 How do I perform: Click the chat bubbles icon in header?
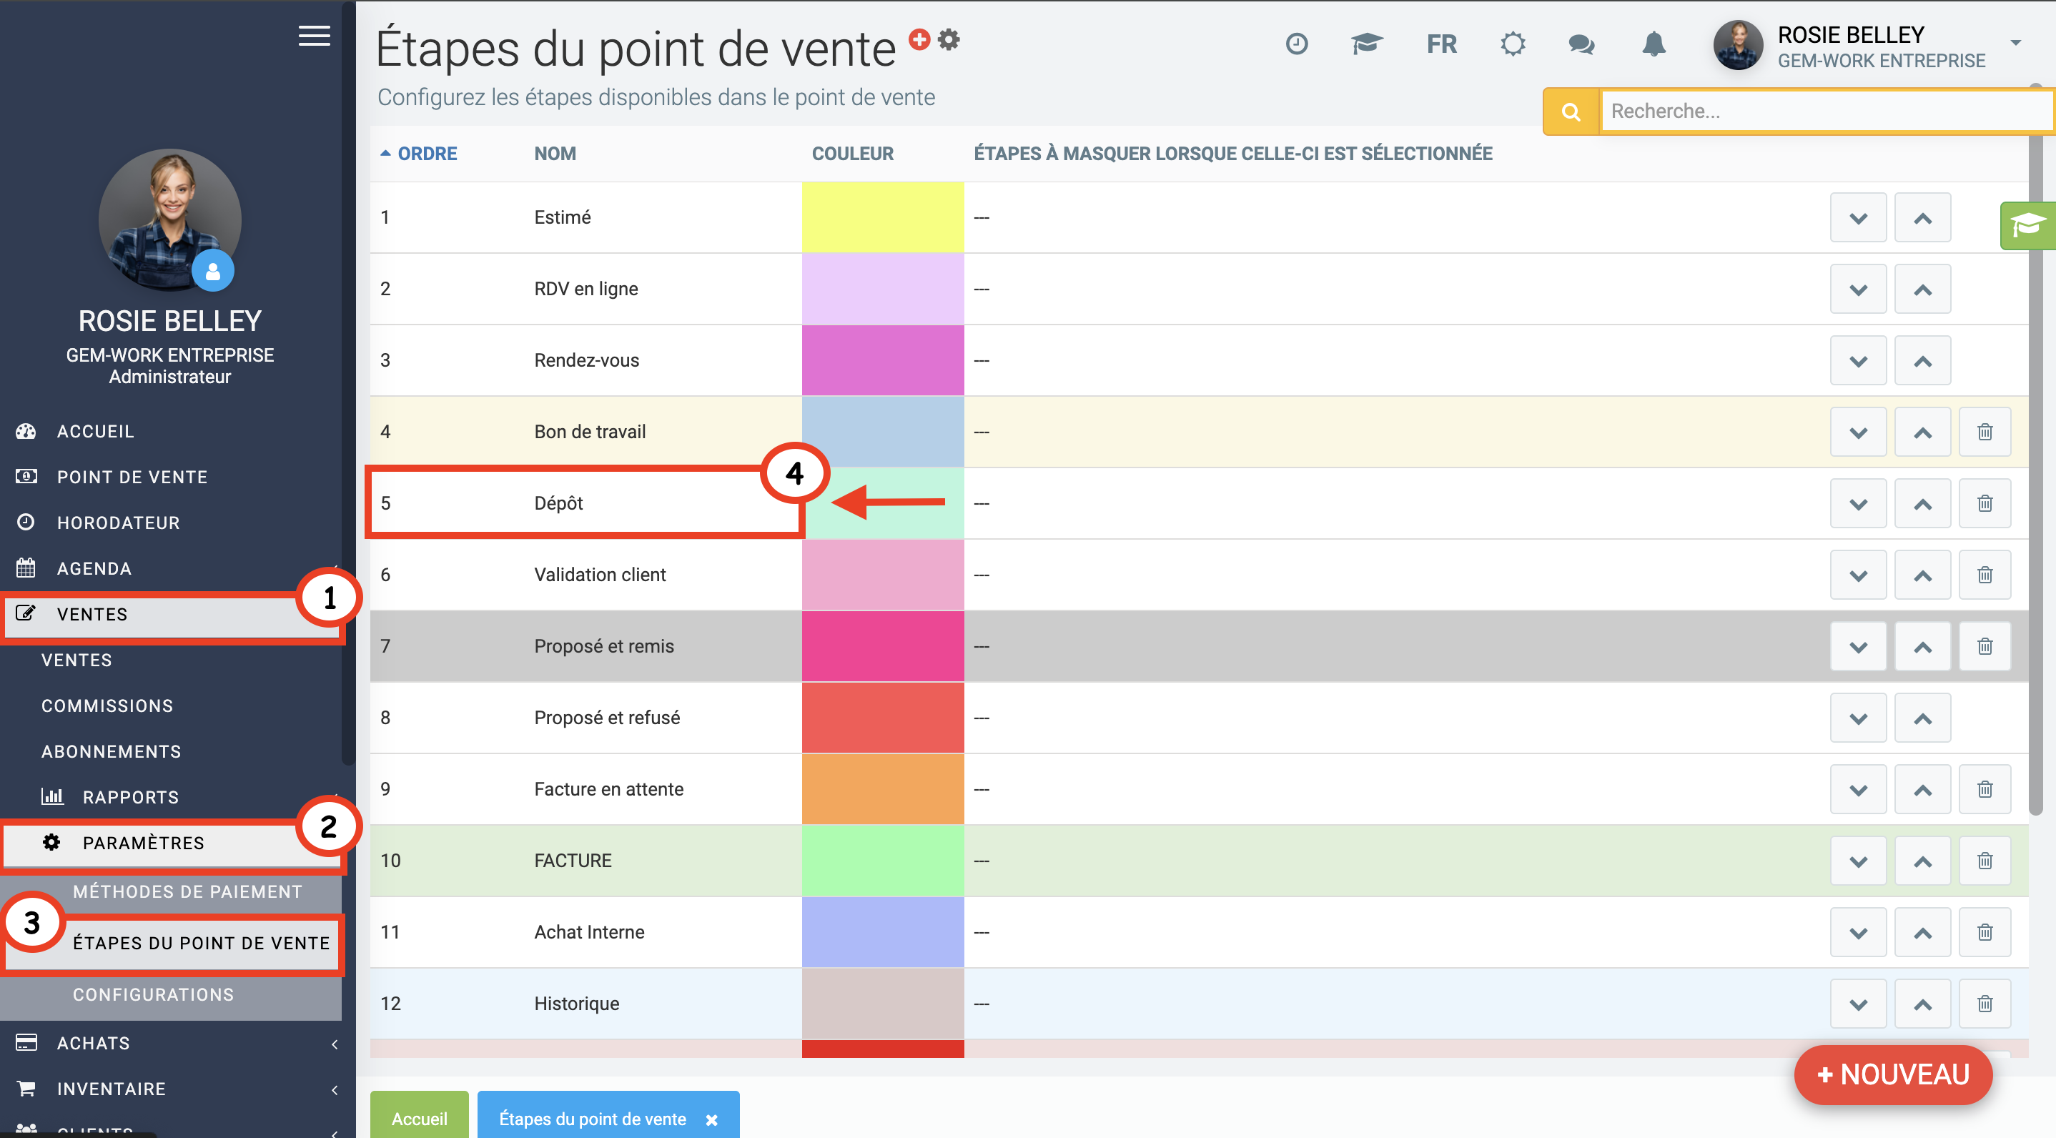coord(1581,44)
